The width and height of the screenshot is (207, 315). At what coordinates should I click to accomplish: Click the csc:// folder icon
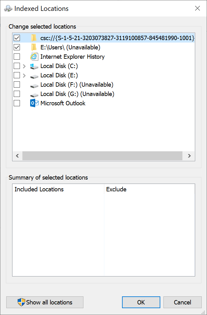[34, 38]
